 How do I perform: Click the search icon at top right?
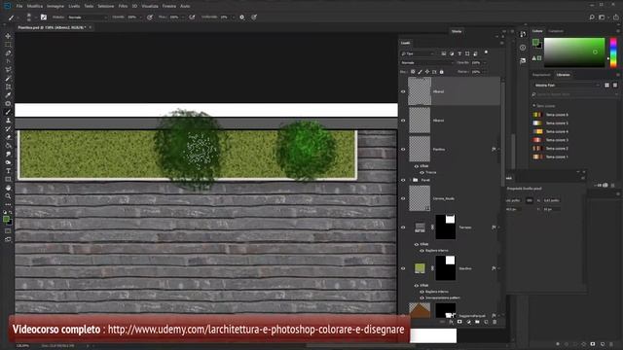(x=592, y=17)
